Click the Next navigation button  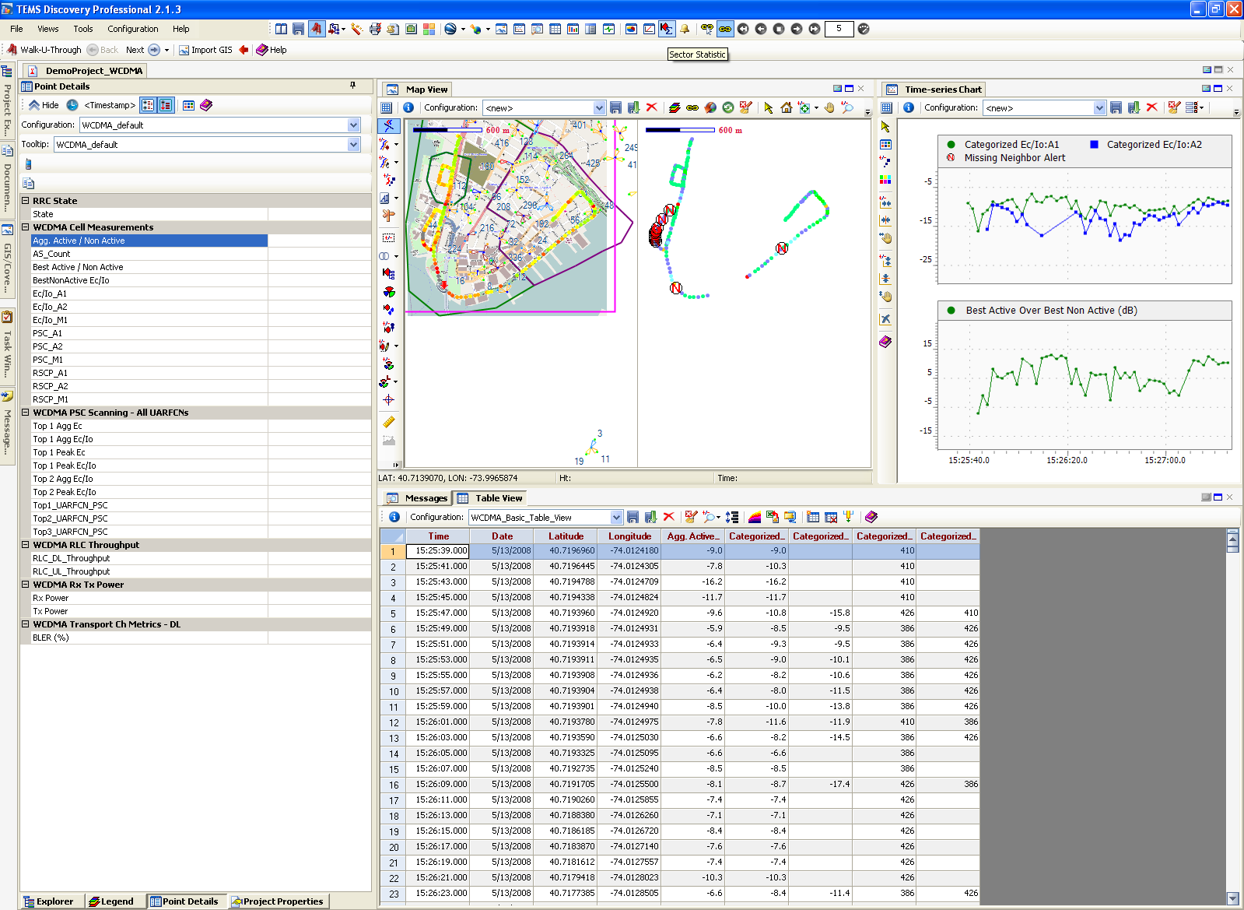point(142,50)
